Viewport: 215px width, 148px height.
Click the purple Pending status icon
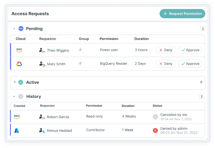[21, 29]
